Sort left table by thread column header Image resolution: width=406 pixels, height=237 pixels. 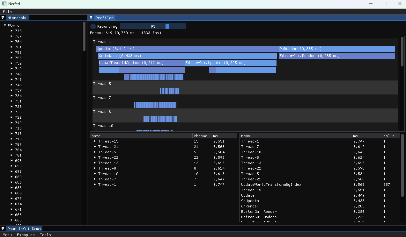pos(201,136)
